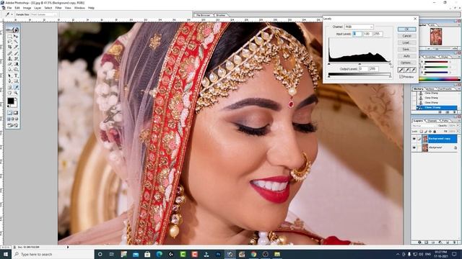Screen dimensions: 462x259
Task: Select the Slice tool
Action: click(x=16, y=46)
